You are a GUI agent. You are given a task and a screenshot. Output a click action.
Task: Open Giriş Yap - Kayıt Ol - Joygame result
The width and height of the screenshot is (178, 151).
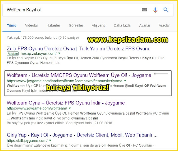point(82,135)
